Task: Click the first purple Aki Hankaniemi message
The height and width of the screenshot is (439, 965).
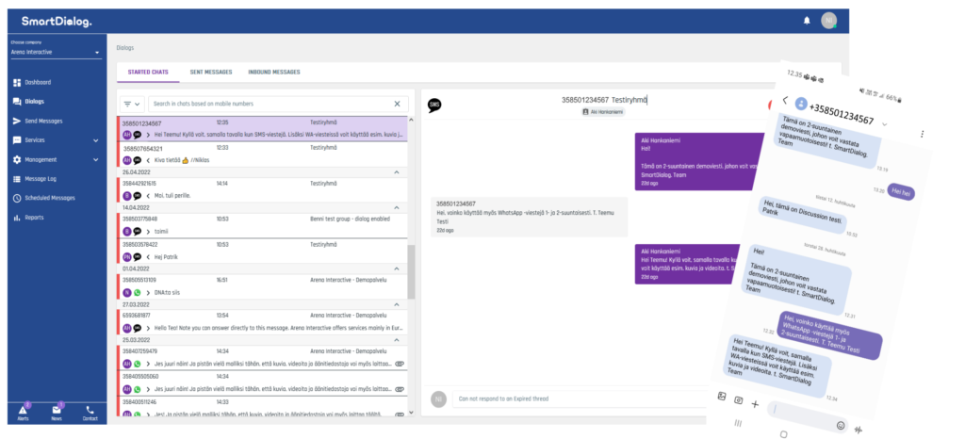Action: point(696,162)
